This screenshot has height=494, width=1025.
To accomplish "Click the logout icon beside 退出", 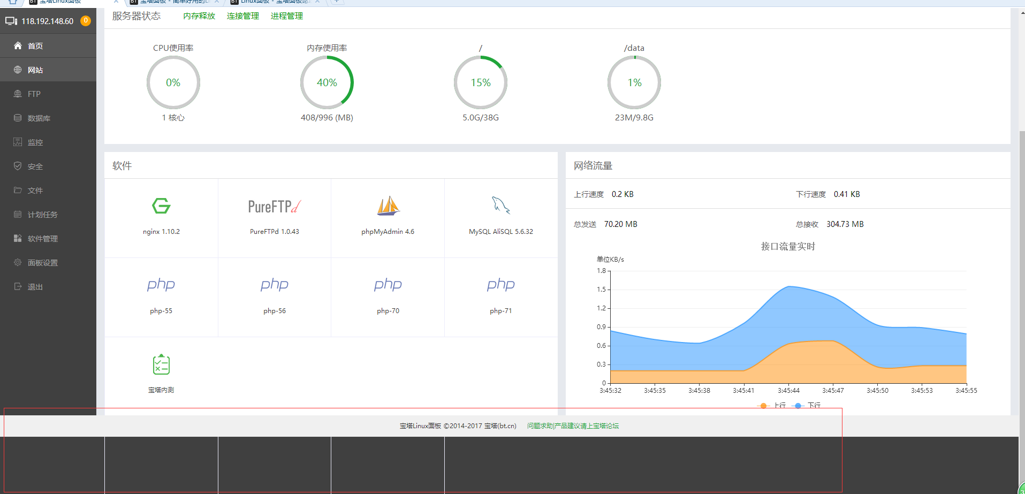I will click(x=18, y=286).
